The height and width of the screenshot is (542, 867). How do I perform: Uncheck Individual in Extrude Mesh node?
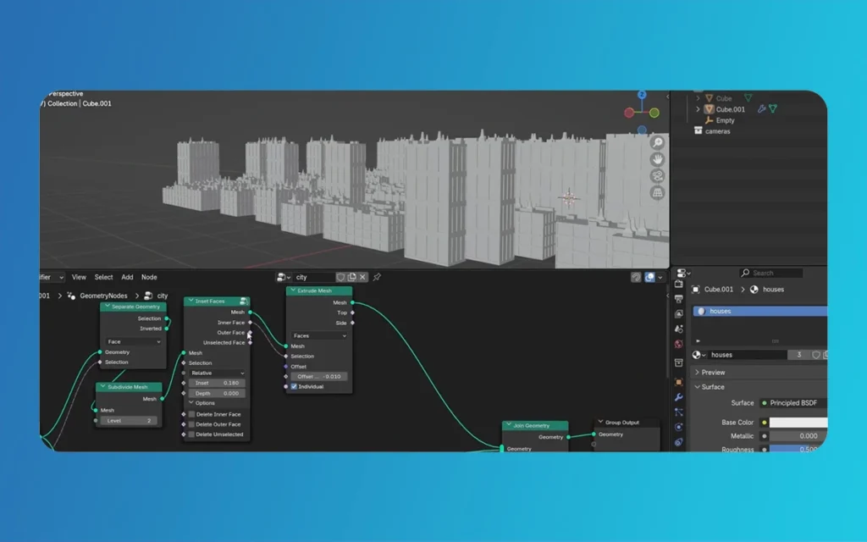pos(294,386)
